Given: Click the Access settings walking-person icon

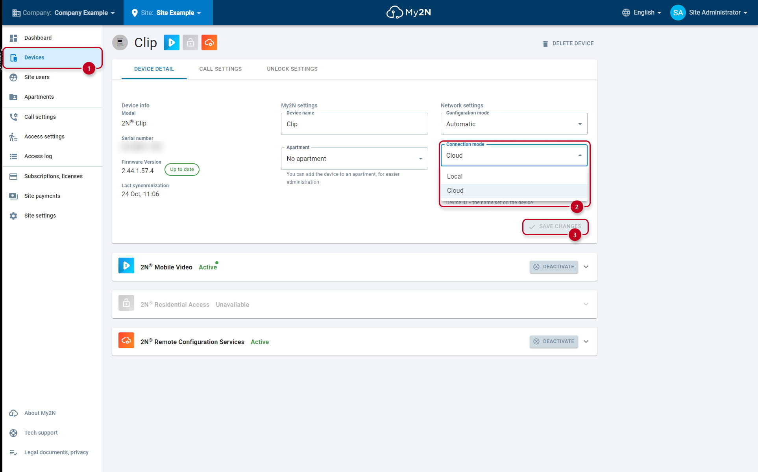Looking at the screenshot, I should [x=13, y=136].
